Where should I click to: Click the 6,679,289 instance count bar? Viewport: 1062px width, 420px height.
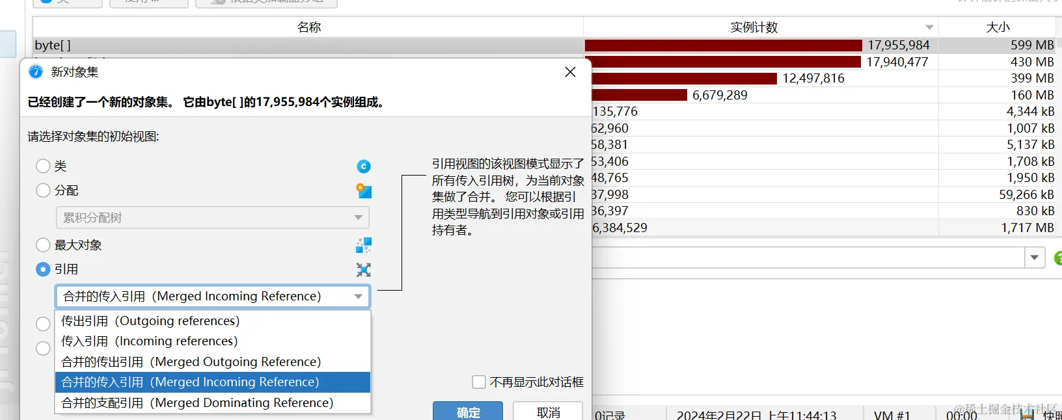639,95
